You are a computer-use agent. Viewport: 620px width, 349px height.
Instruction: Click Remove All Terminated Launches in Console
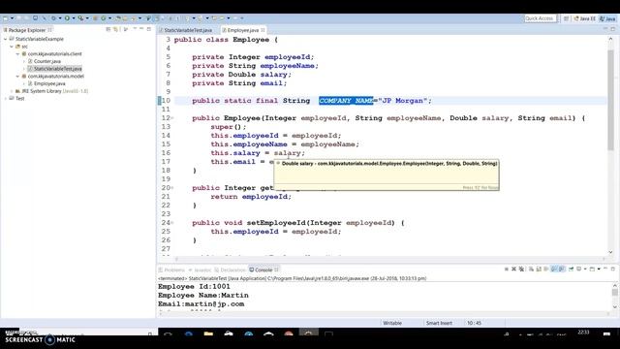pos(521,270)
